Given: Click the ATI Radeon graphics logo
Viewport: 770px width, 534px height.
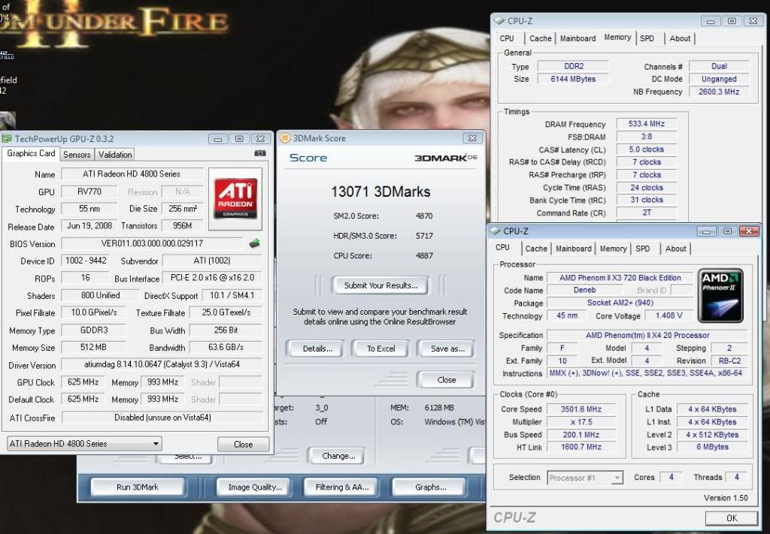Looking at the screenshot, I should (235, 199).
